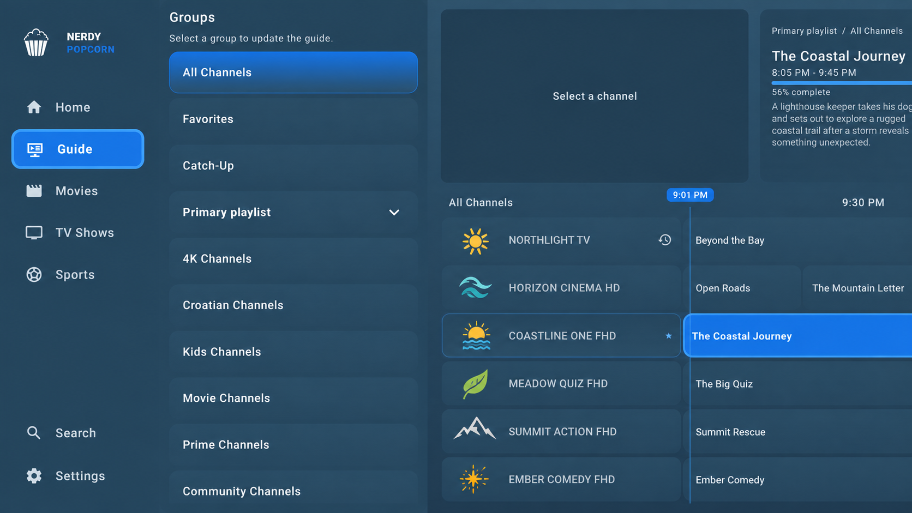912x513 pixels.
Task: Click the Guide monitor icon
Action: click(x=35, y=149)
